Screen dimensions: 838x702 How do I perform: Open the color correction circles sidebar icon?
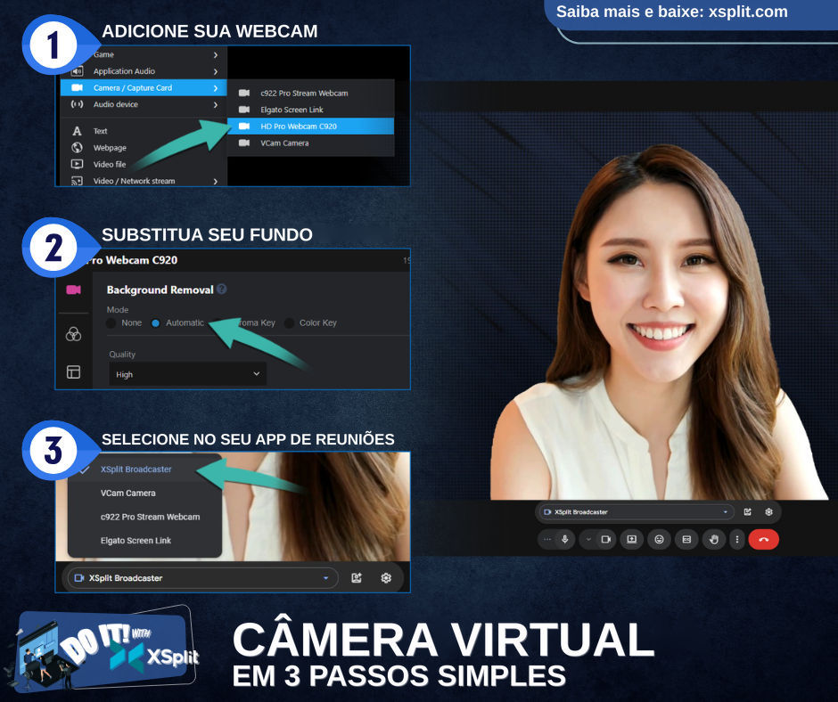click(x=73, y=334)
